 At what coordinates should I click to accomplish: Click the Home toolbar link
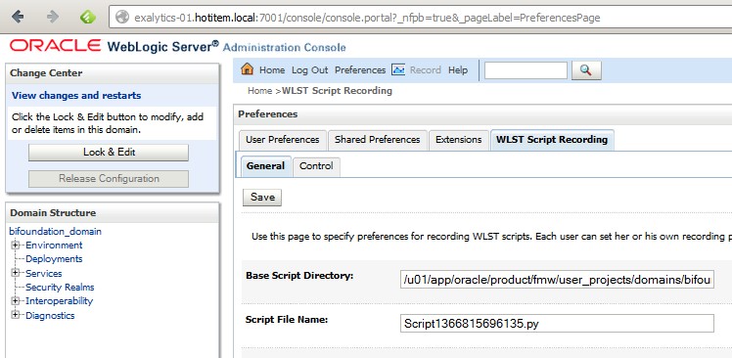[x=272, y=70]
